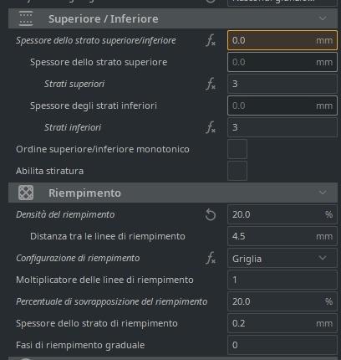Reset Densità del riempimento with the revert arrow

coord(211,215)
